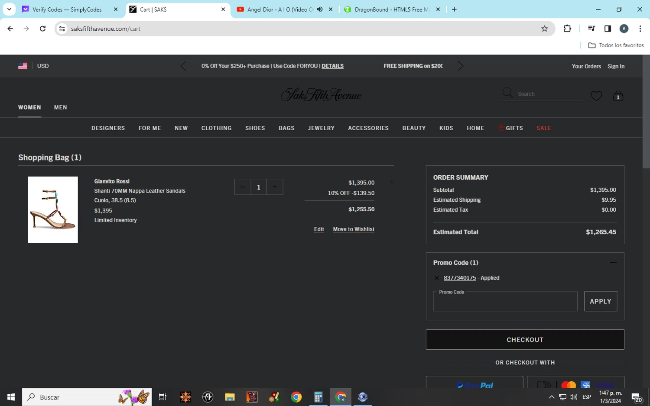650x406 pixels.
Task: Open Your Orders link
Action: click(x=586, y=66)
